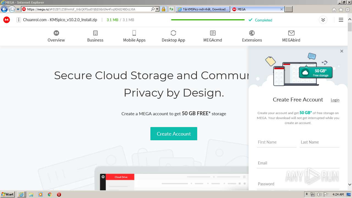
Task: Click the Password field
Action: pyautogui.click(x=298, y=184)
